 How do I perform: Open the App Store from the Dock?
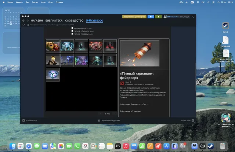click(x=166, y=146)
